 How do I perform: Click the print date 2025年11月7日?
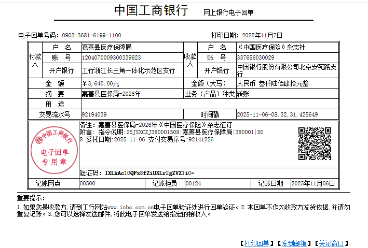pyautogui.click(x=262, y=35)
